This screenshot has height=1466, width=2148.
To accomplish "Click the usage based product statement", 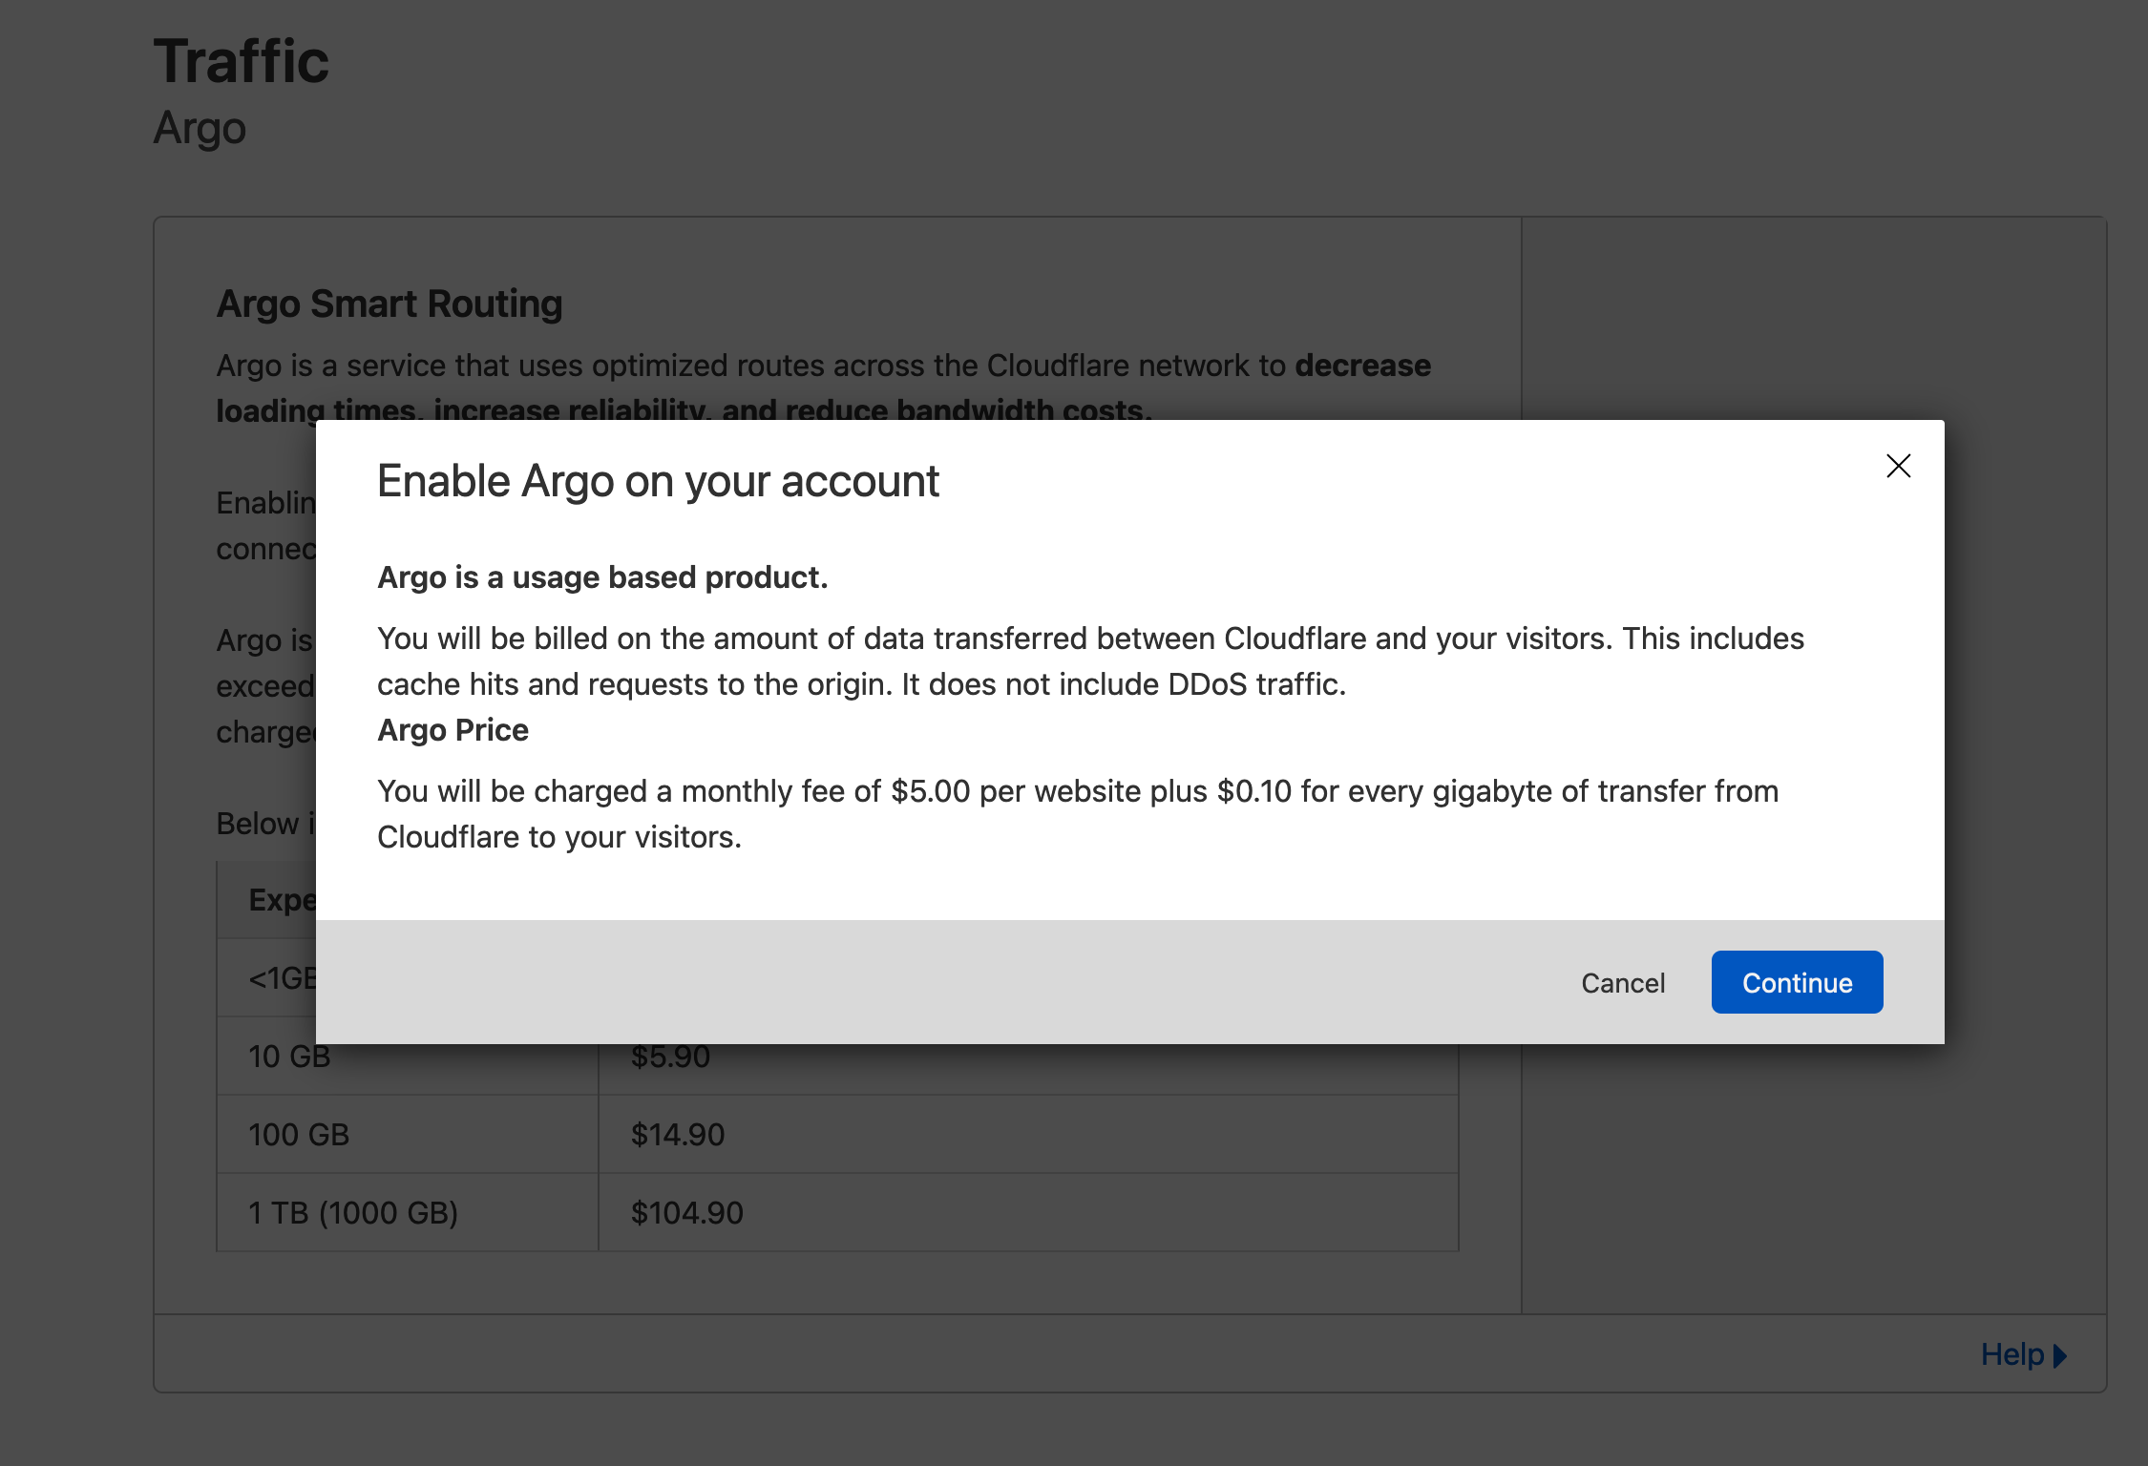I will point(603,577).
